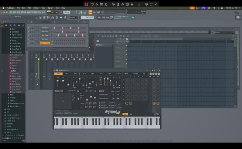
Task: Mute the 808 HiHat channel via its green LED
Action: [28, 35]
